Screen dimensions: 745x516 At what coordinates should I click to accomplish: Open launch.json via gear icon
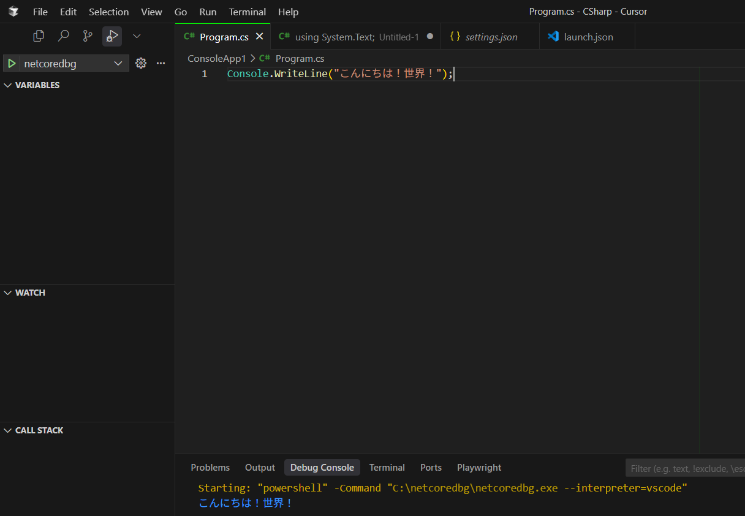point(141,63)
